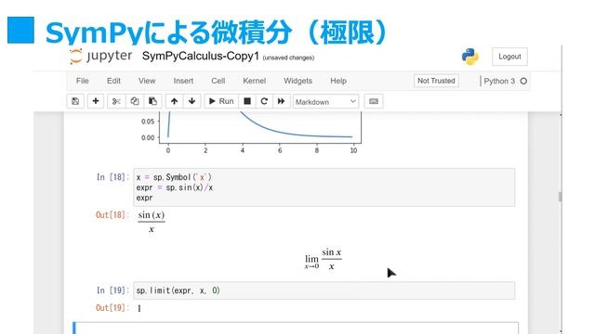Interrupt the kernel with the stop icon

247,101
